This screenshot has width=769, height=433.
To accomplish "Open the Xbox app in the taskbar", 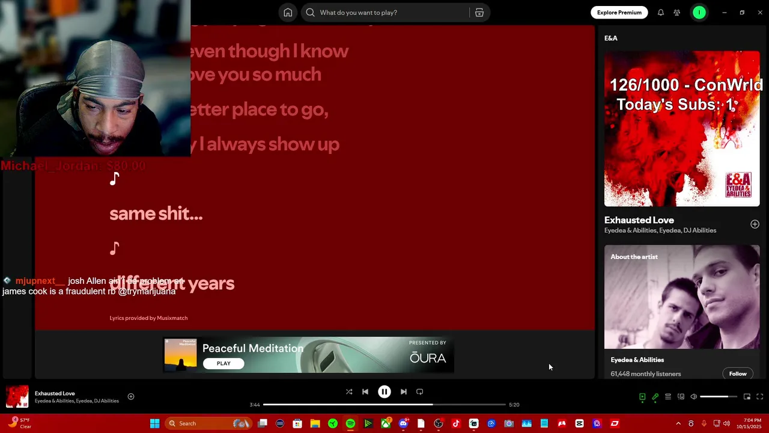I will (386, 423).
